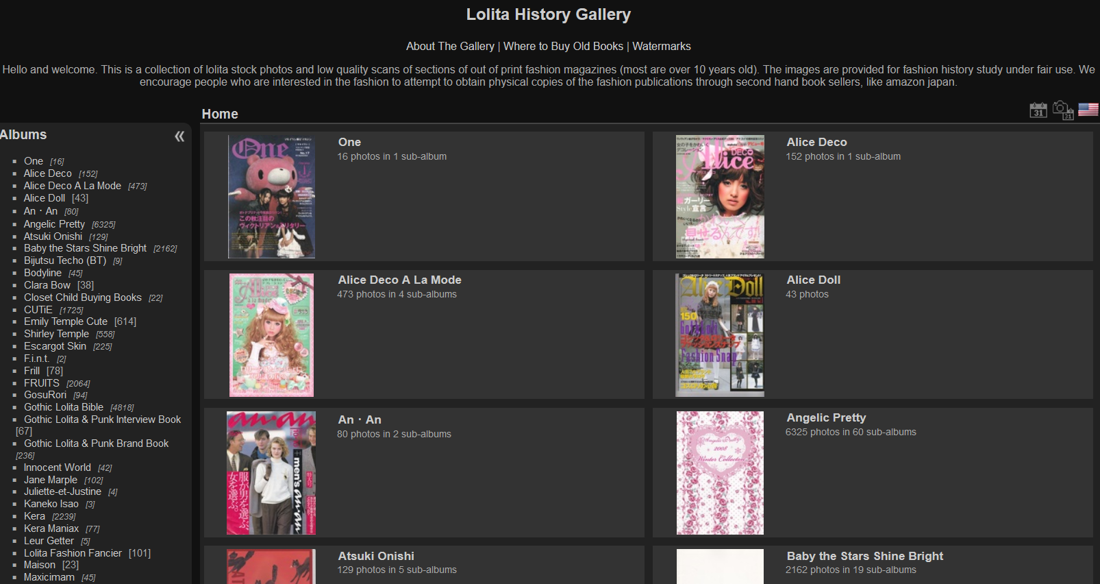Screen dimensions: 1100x584
Task: Click the Lolita History Gallery page title
Action: 549,14
